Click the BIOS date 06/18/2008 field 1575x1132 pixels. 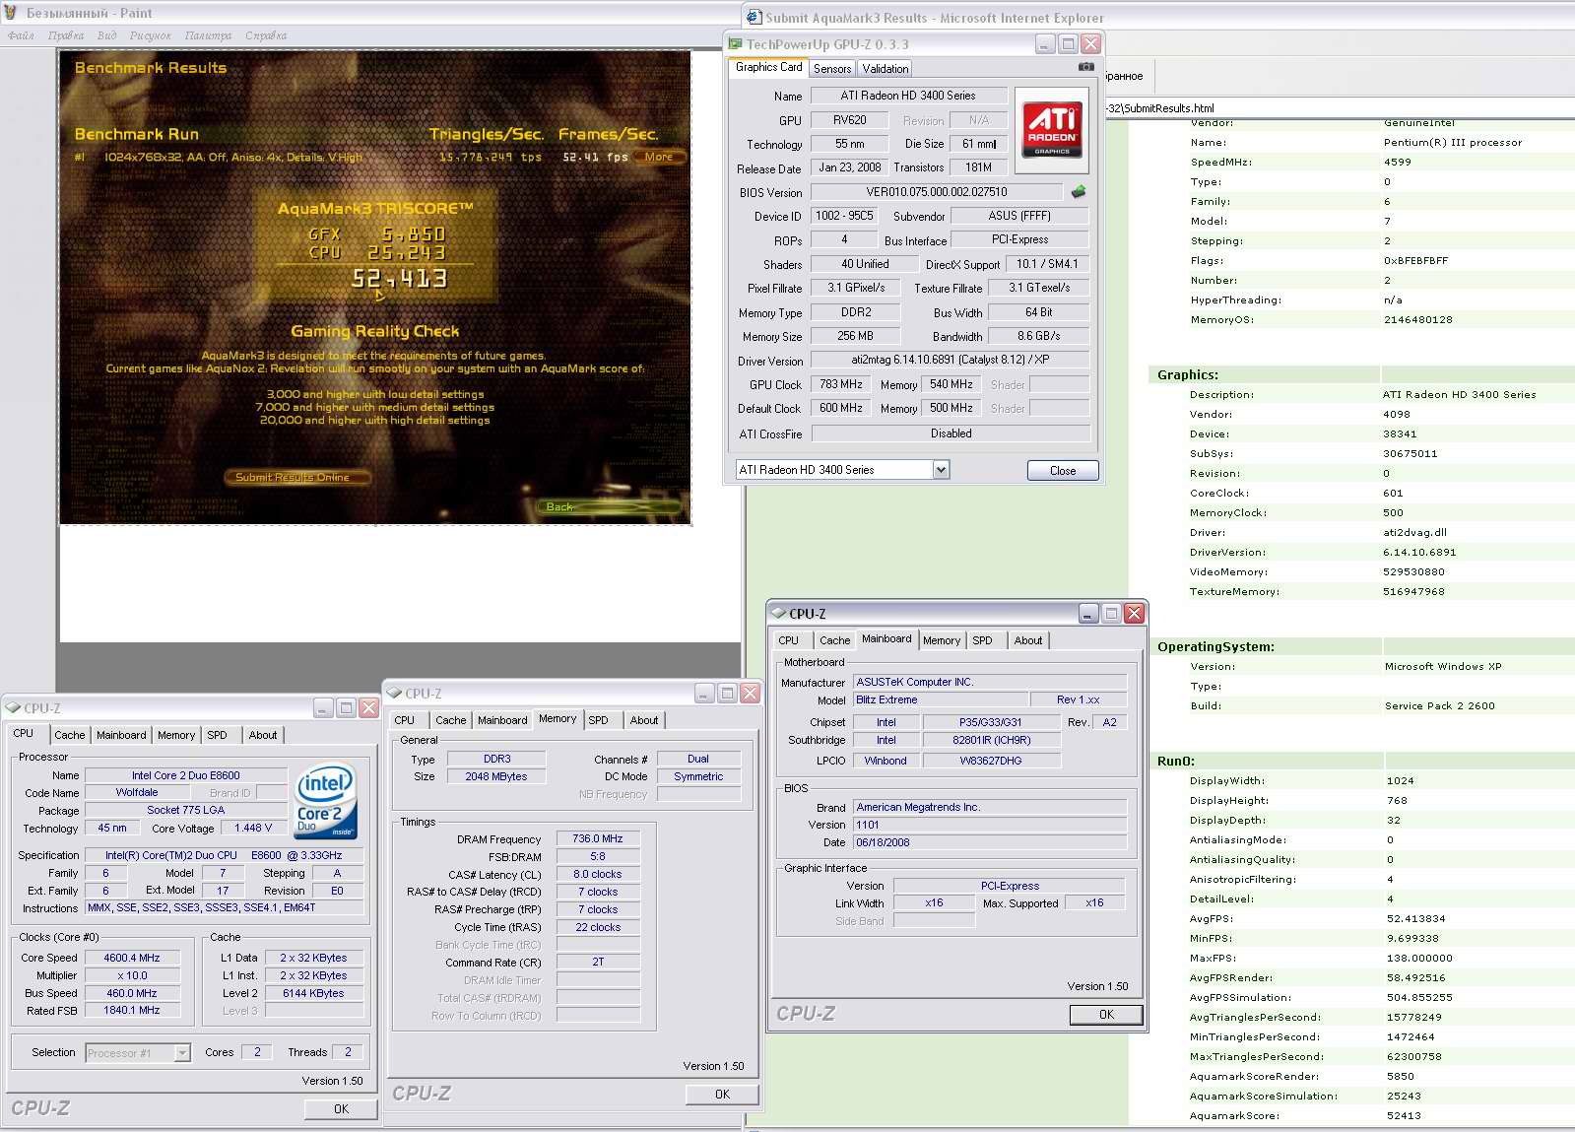(990, 842)
